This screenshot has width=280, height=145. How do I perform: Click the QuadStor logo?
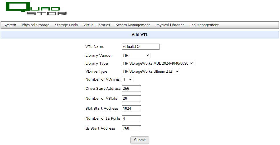coord(36,9)
